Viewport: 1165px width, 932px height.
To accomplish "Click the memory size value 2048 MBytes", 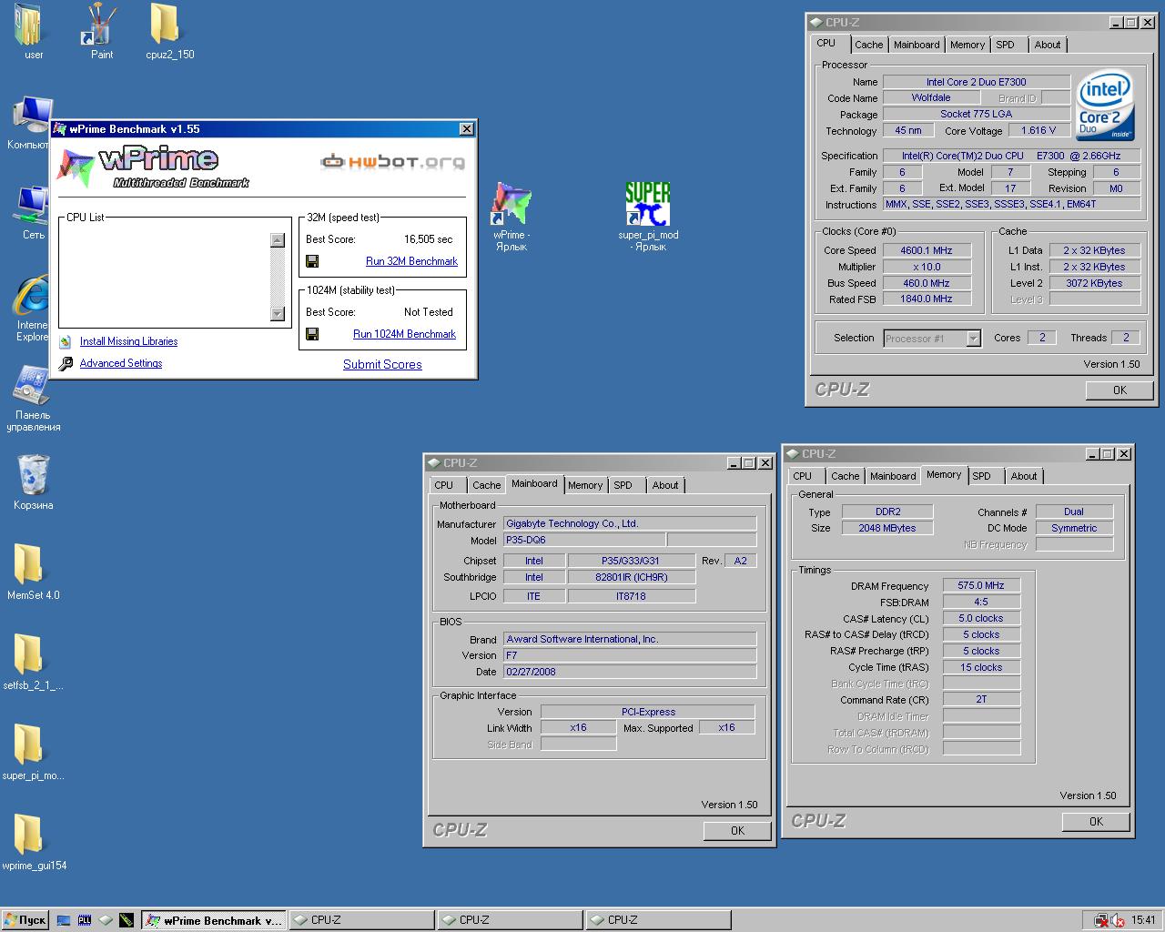I will tap(887, 528).
